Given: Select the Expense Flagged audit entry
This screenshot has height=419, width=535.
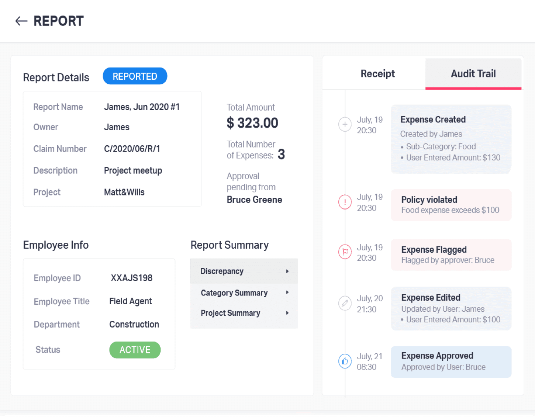Looking at the screenshot, I should click(x=451, y=255).
